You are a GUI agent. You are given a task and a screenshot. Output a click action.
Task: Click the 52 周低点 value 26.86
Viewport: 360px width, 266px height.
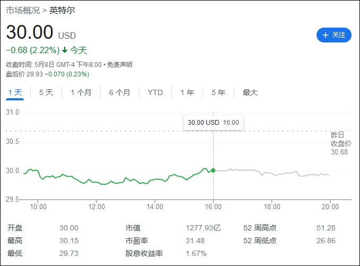coord(326,241)
